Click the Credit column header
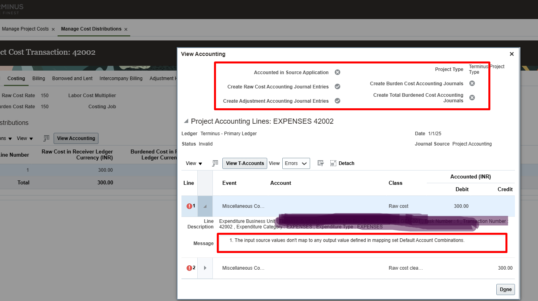This screenshot has width=538, height=301. [505, 190]
